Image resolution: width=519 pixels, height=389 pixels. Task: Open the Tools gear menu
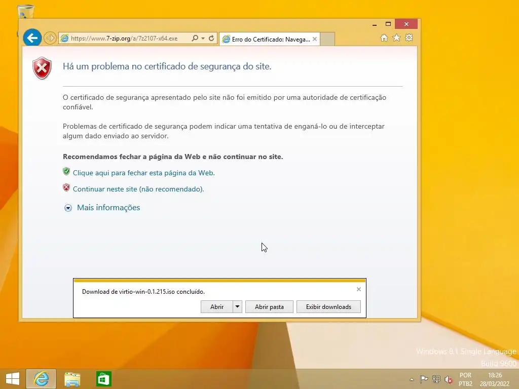[x=409, y=37]
